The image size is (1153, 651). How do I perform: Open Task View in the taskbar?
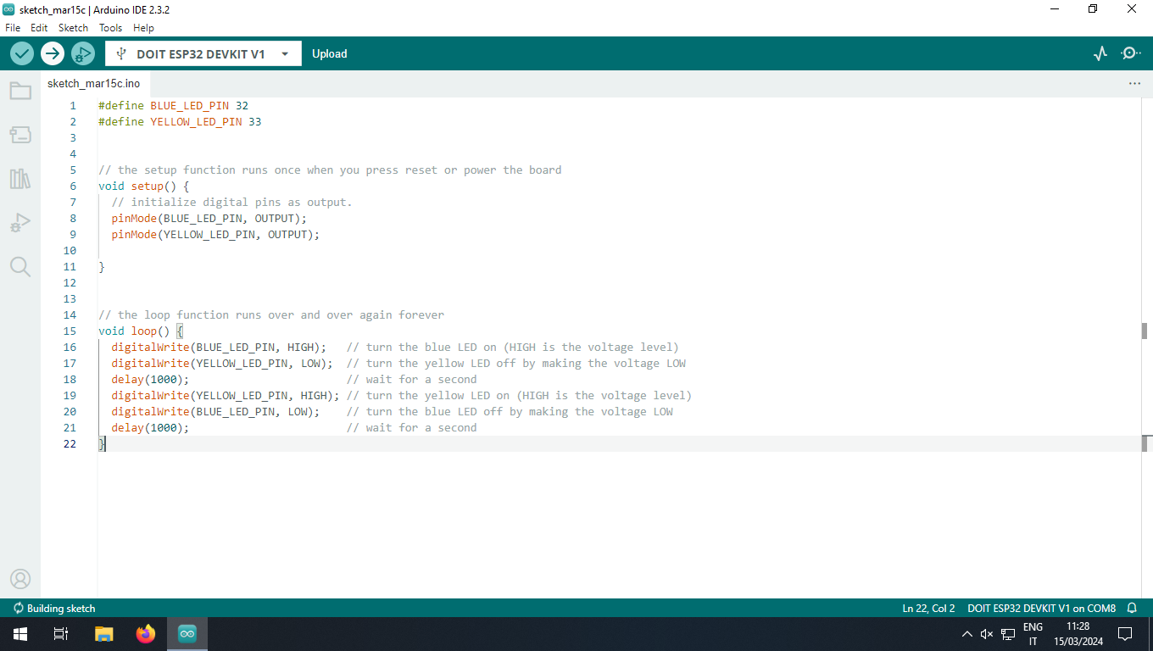[61, 634]
